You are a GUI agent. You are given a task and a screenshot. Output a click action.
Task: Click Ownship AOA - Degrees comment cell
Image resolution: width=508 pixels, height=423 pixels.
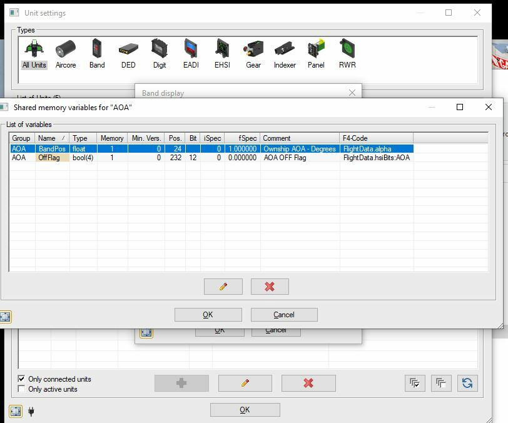(x=300, y=149)
